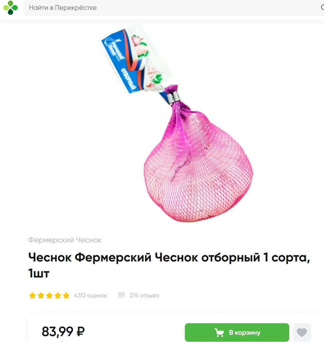Click the search magnifier icon
324x342 pixels.
coord(322,7)
